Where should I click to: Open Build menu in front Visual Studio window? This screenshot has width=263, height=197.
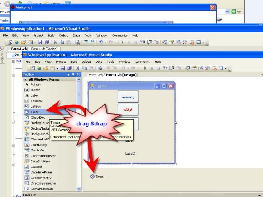coord(74,62)
